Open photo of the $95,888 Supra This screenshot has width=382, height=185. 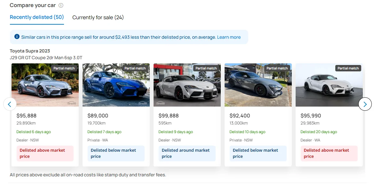(x=45, y=85)
